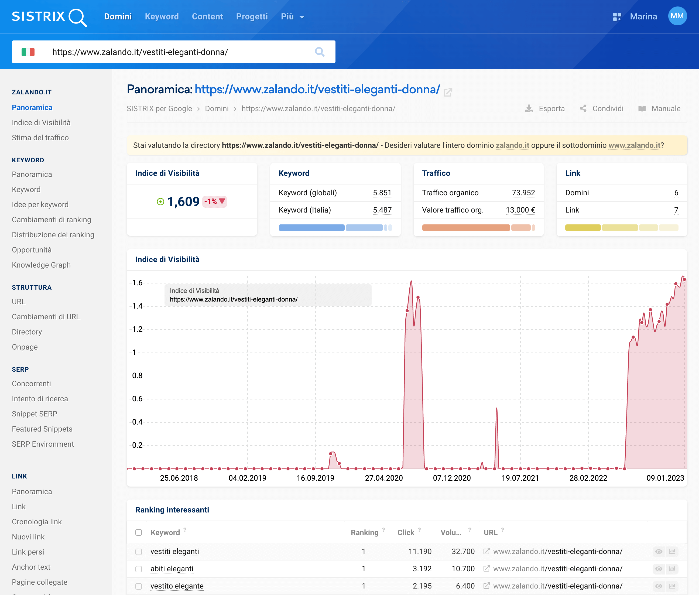Open Link count value 7

[676, 210]
